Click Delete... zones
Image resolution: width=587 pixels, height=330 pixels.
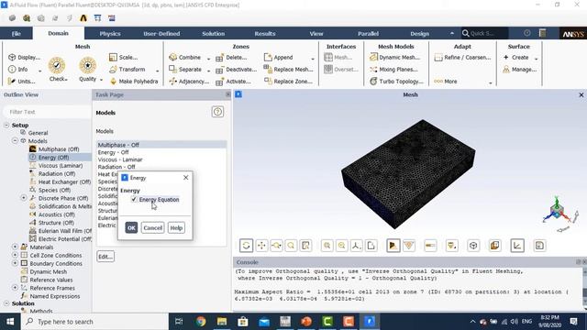231,58
